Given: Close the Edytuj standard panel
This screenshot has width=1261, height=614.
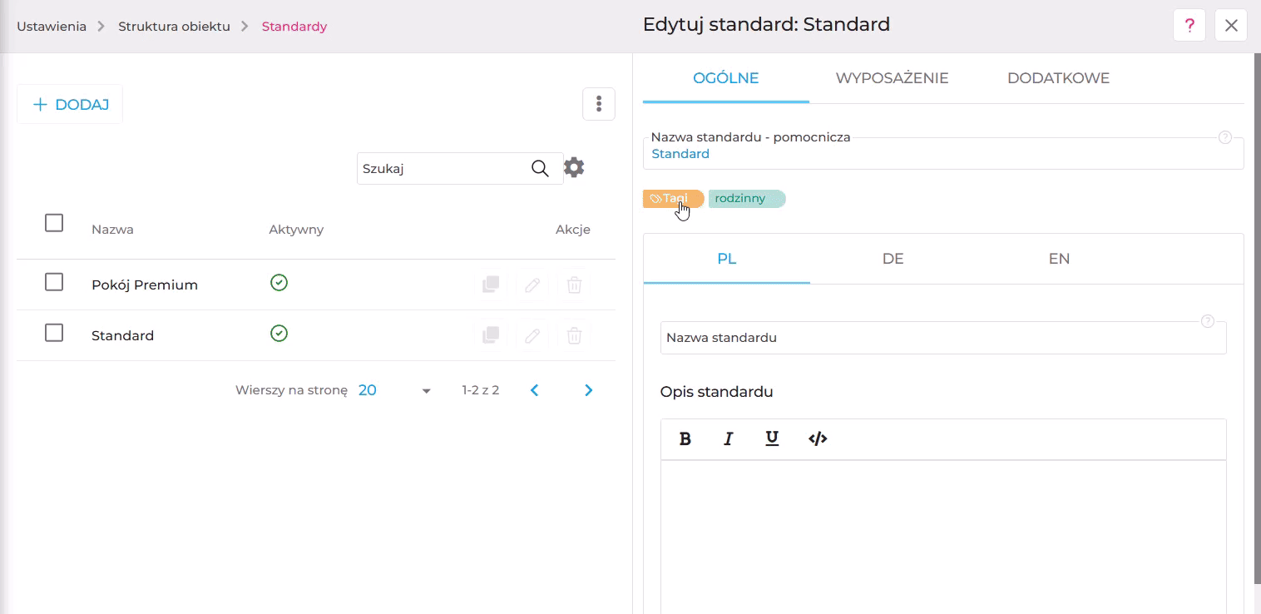Looking at the screenshot, I should coord(1231,26).
